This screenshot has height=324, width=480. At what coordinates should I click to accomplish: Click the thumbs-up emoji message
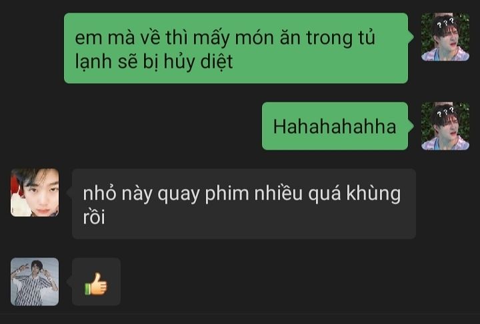pos(96,284)
